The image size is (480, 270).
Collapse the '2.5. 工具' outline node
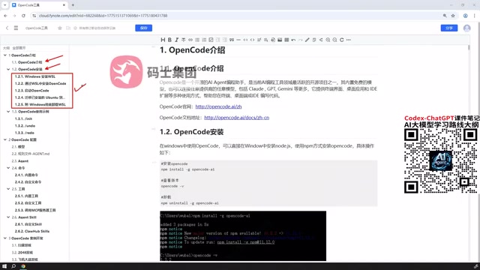(8, 189)
